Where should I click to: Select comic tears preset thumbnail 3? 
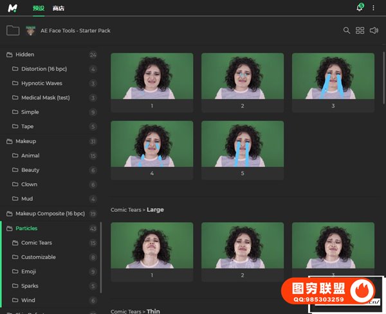coord(333,76)
